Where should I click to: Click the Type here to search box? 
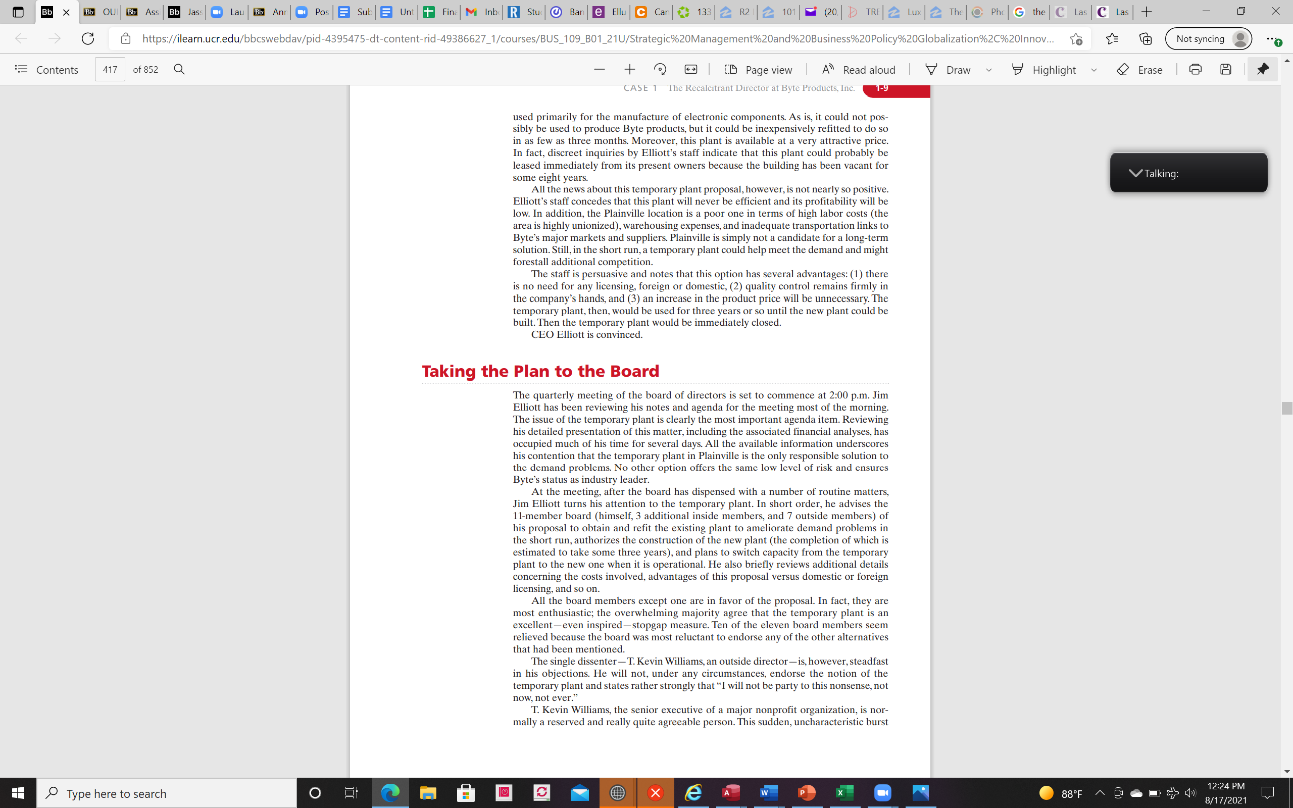(166, 793)
